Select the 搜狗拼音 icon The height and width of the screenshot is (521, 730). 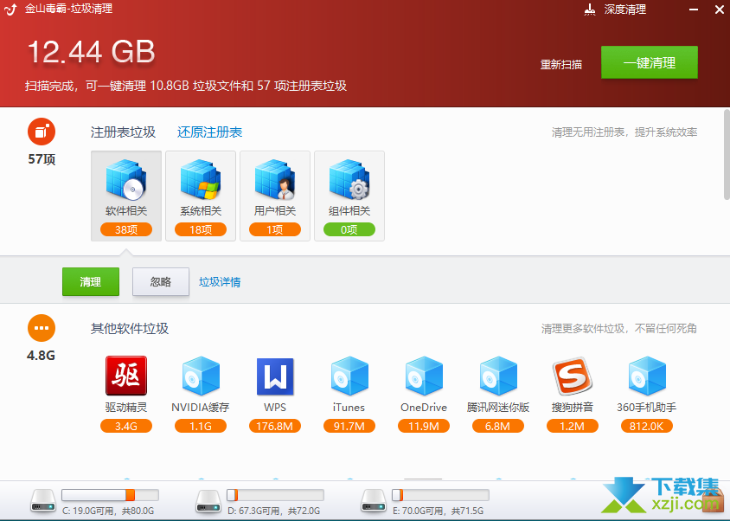(x=573, y=376)
